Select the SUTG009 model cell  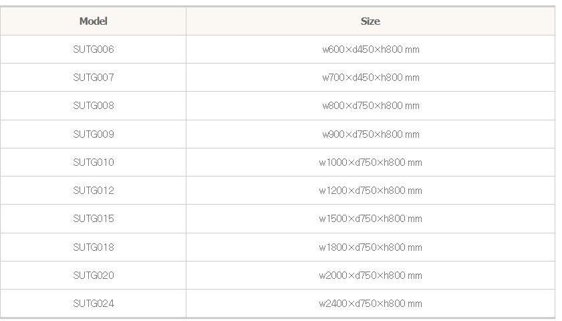[94, 134]
